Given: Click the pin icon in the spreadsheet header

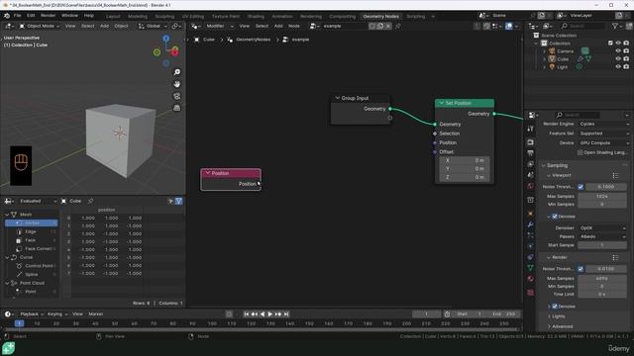Looking at the screenshot, I should [x=90, y=201].
